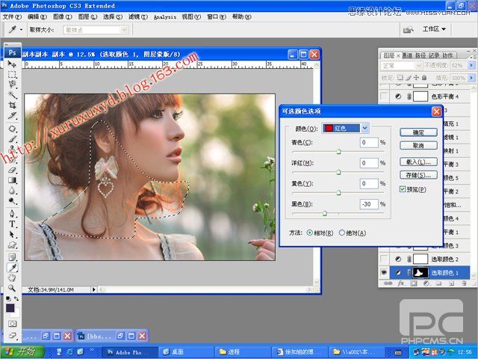Select the Blur tool
The height and width of the screenshot is (359, 478).
point(12,191)
